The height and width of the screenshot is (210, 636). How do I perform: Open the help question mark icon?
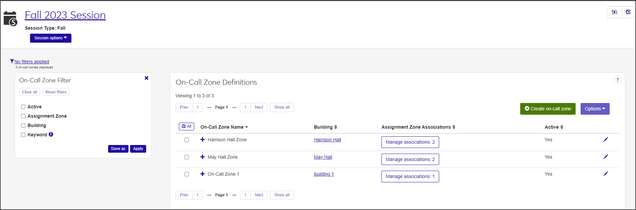pos(617,80)
